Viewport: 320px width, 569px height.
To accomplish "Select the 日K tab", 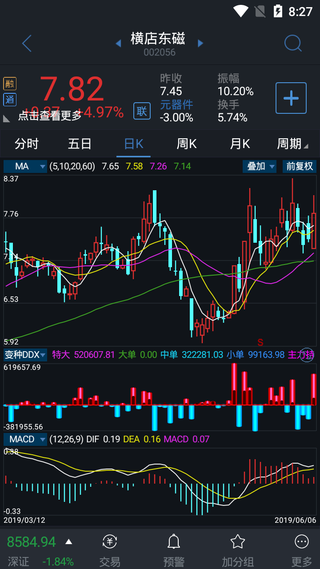I will click(133, 144).
